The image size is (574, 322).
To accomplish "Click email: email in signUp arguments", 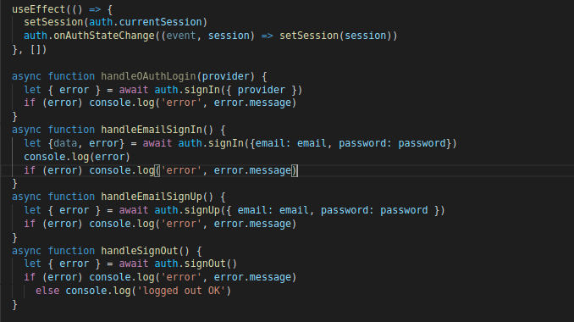I will 273,210.
